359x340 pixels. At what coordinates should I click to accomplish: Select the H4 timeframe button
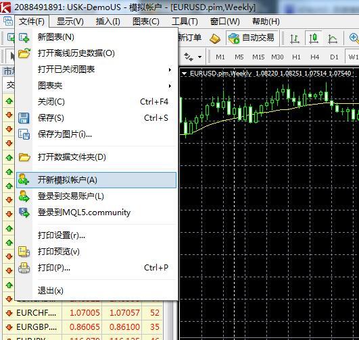(315, 57)
